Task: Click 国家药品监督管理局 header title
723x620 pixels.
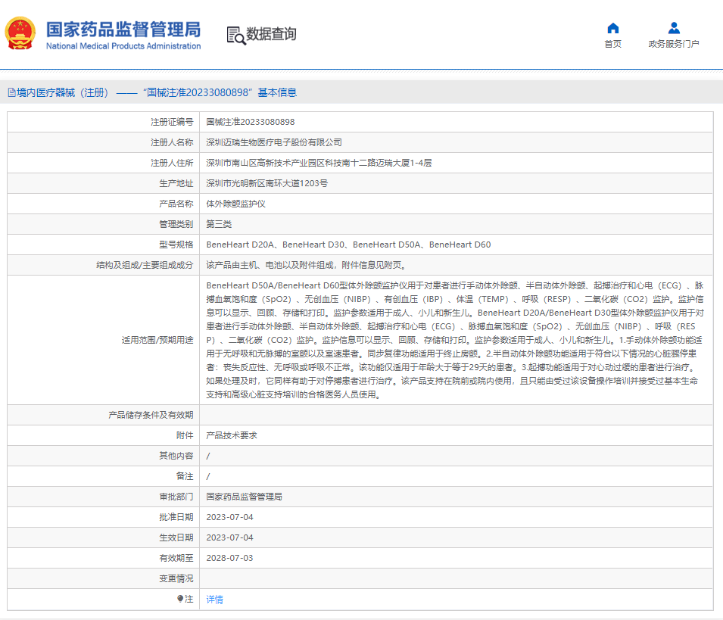Action: click(123, 30)
